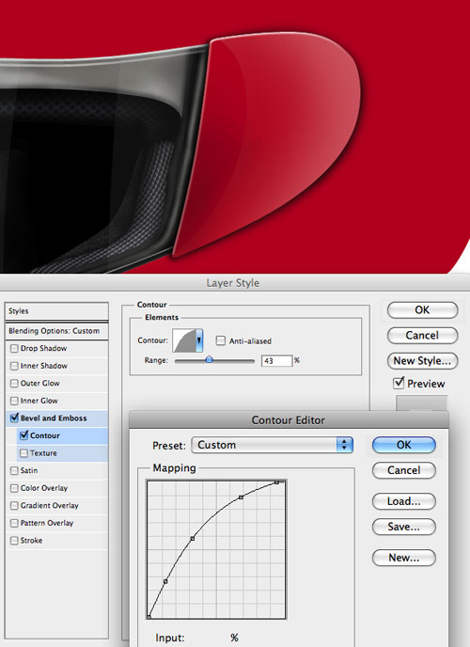
Task: Click OK in the Contour Editor
Action: point(403,445)
